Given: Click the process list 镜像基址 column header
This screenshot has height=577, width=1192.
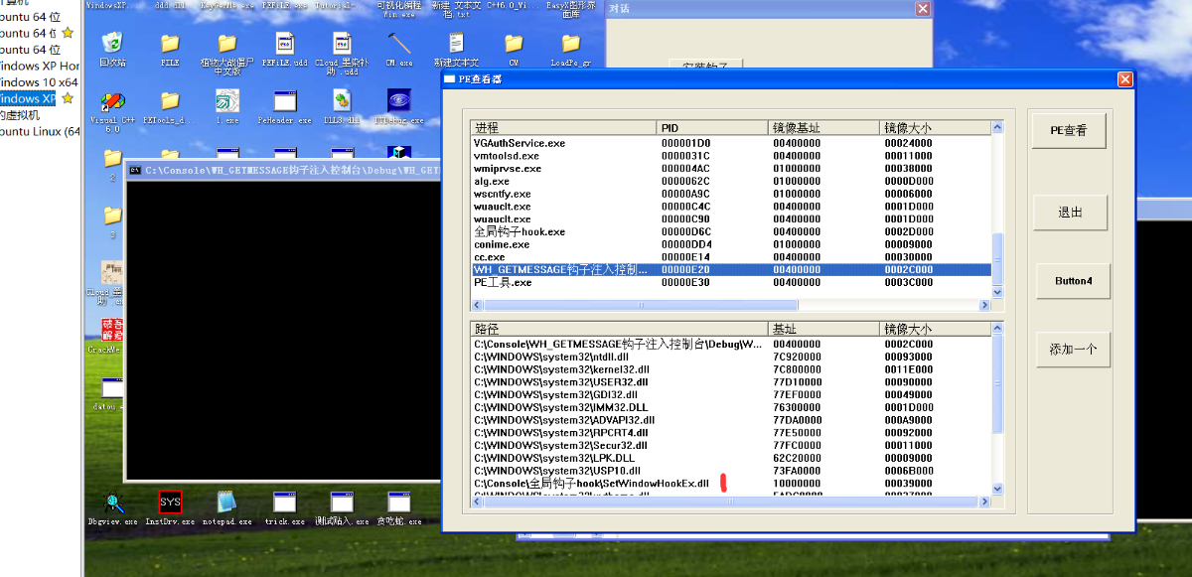Looking at the screenshot, I should 824,128.
